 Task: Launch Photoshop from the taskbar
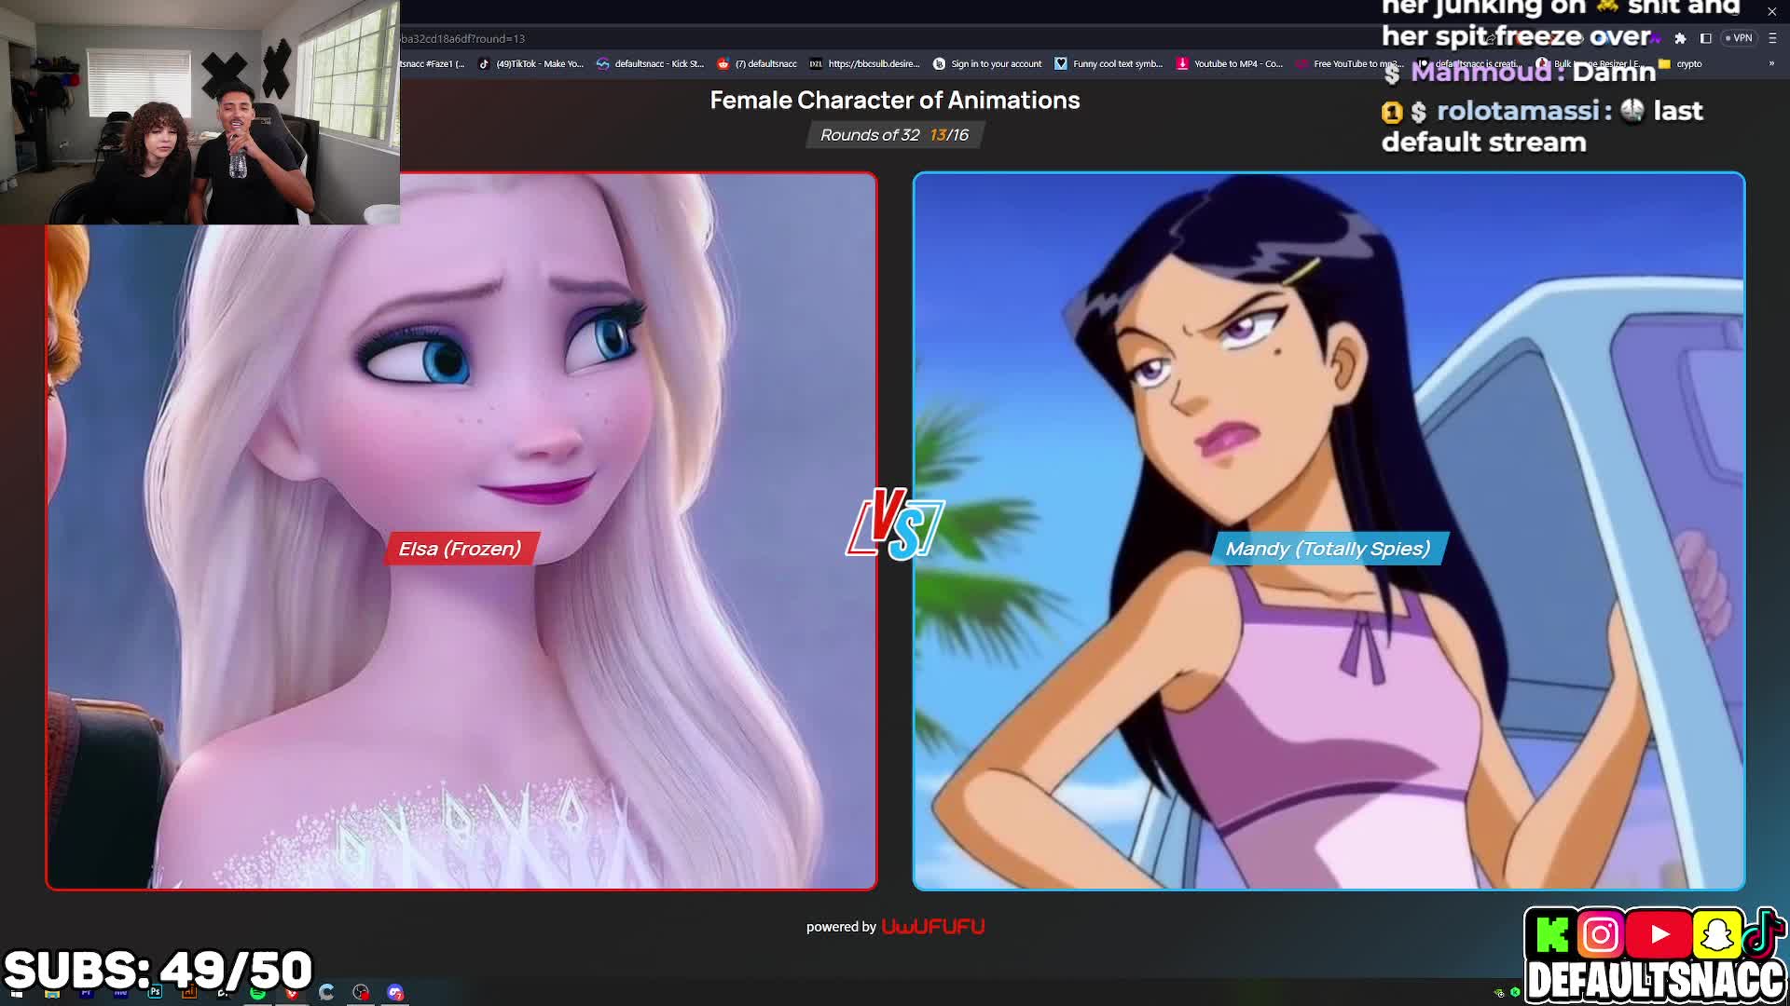pos(155,993)
